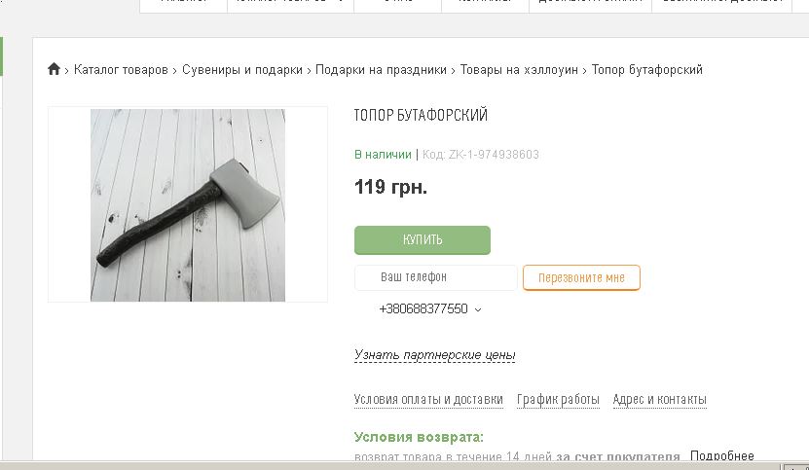Open Сувениры и подарки breadcrumb link

click(x=242, y=70)
